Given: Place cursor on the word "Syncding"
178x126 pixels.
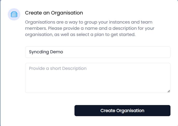Looking at the screenshot, I should [x=39, y=52].
